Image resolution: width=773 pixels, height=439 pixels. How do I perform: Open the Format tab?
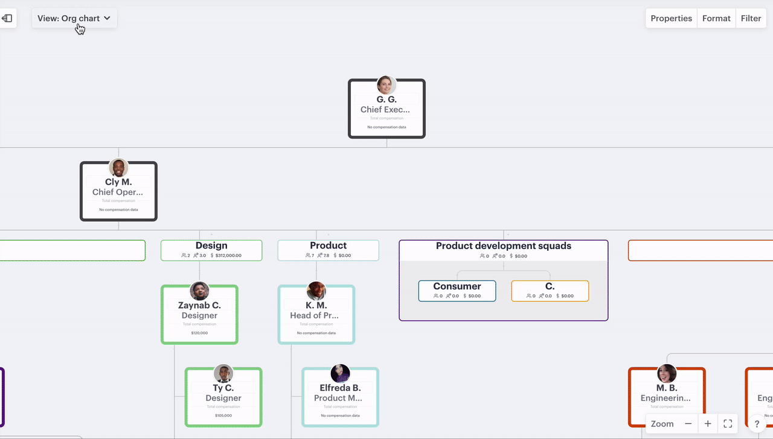[716, 18]
